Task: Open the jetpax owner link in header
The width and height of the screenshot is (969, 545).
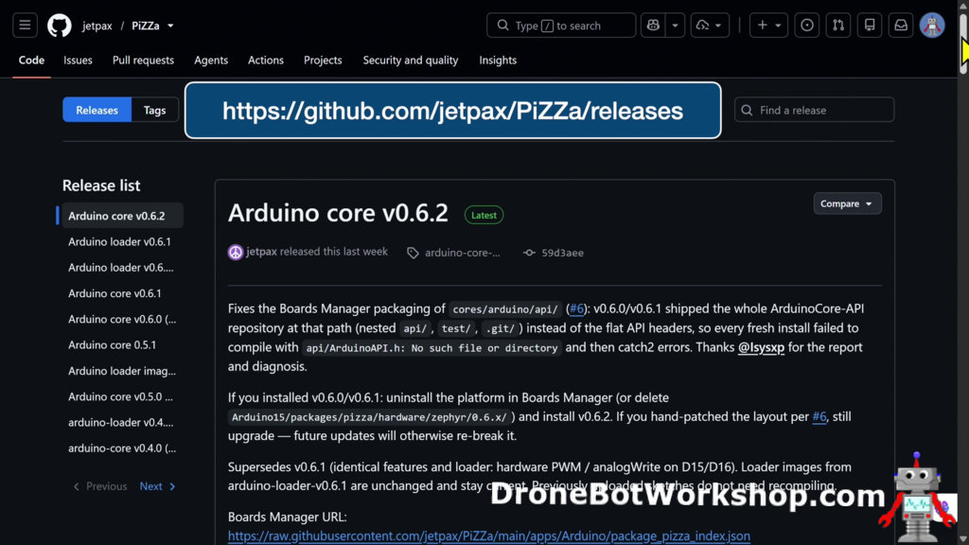Action: [97, 26]
